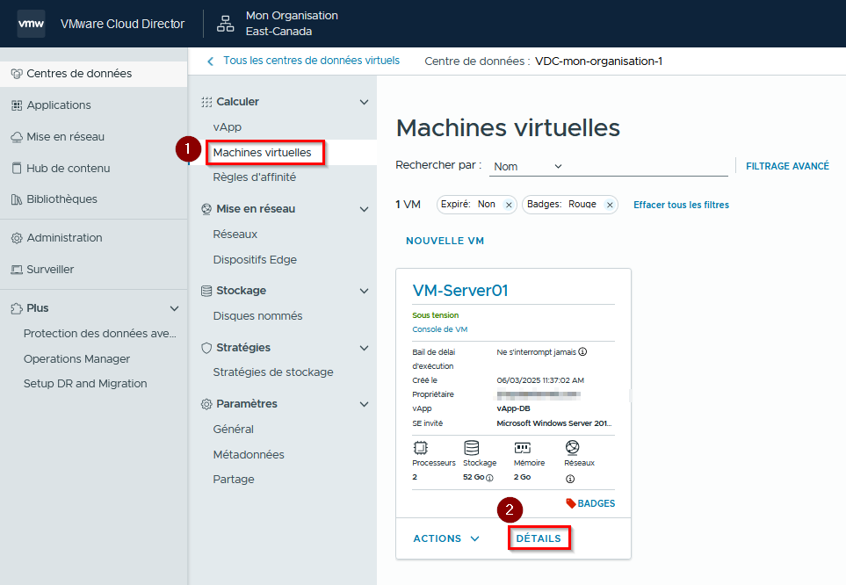Go back using the left chevron arrow
Viewport: 846px width, 585px height.
[211, 61]
